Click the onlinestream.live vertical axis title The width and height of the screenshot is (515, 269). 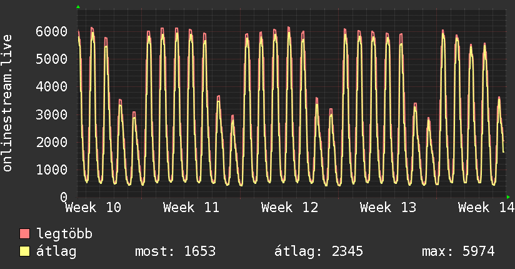(7, 103)
